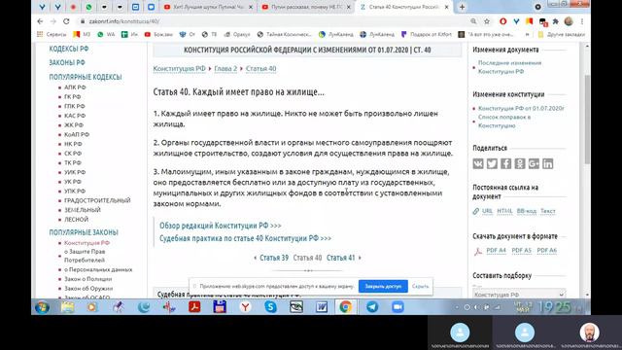Open Microsoft Word from the taskbar
Image resolution: width=622 pixels, height=350 pixels.
pyautogui.click(x=322, y=307)
